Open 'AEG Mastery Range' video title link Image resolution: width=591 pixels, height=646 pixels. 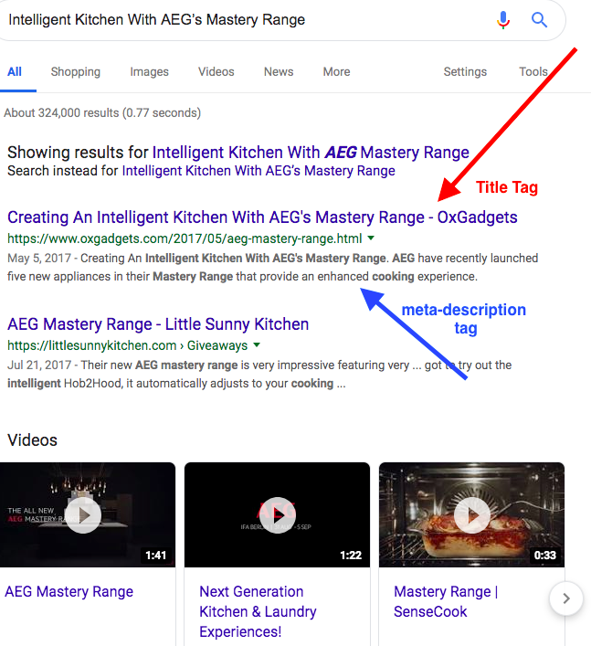coord(69,591)
